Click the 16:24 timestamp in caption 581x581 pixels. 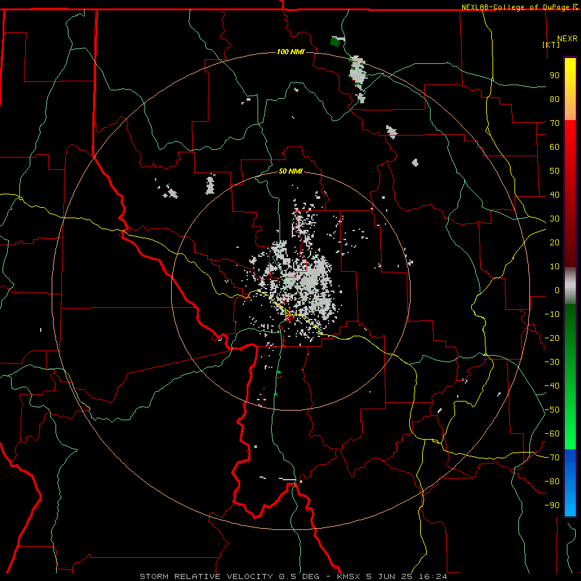433,576
